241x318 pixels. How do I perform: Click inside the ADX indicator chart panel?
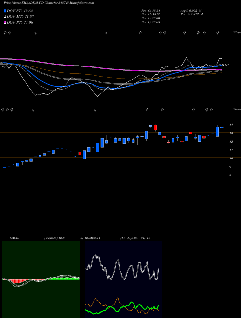(x=123, y=279)
